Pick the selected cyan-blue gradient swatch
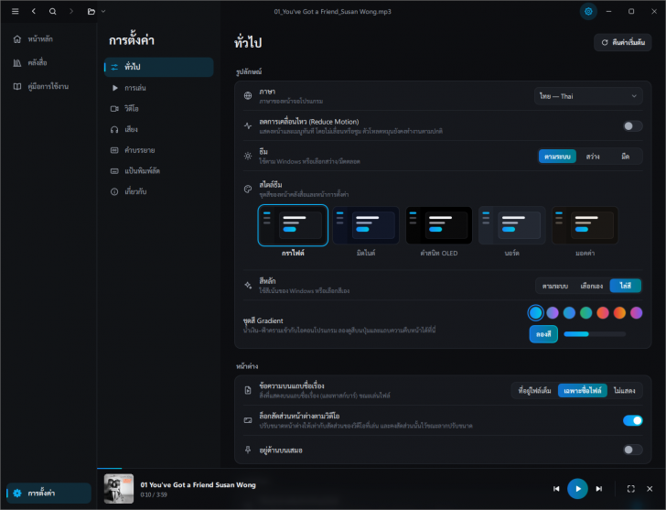This screenshot has width=666, height=510. (535, 313)
